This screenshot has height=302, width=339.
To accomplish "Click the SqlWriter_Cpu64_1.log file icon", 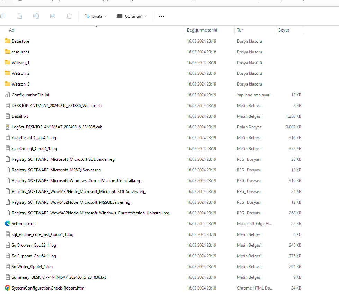I will (8, 267).
